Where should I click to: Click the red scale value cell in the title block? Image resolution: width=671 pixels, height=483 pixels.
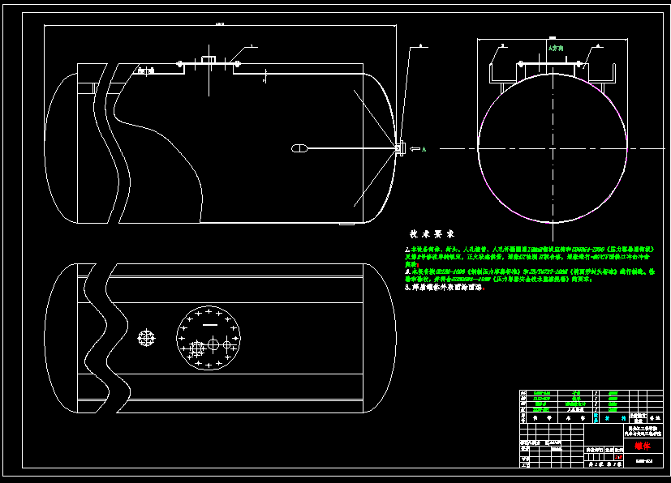(x=618, y=457)
